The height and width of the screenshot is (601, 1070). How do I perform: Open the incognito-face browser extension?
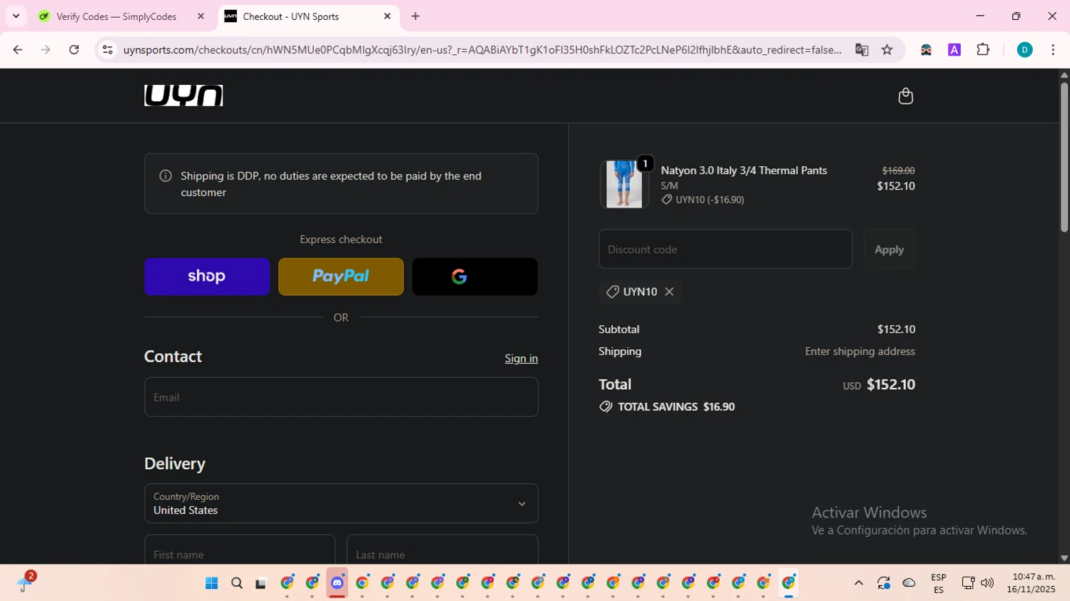(926, 50)
